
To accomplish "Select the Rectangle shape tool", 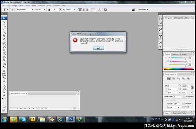I will [4, 81].
